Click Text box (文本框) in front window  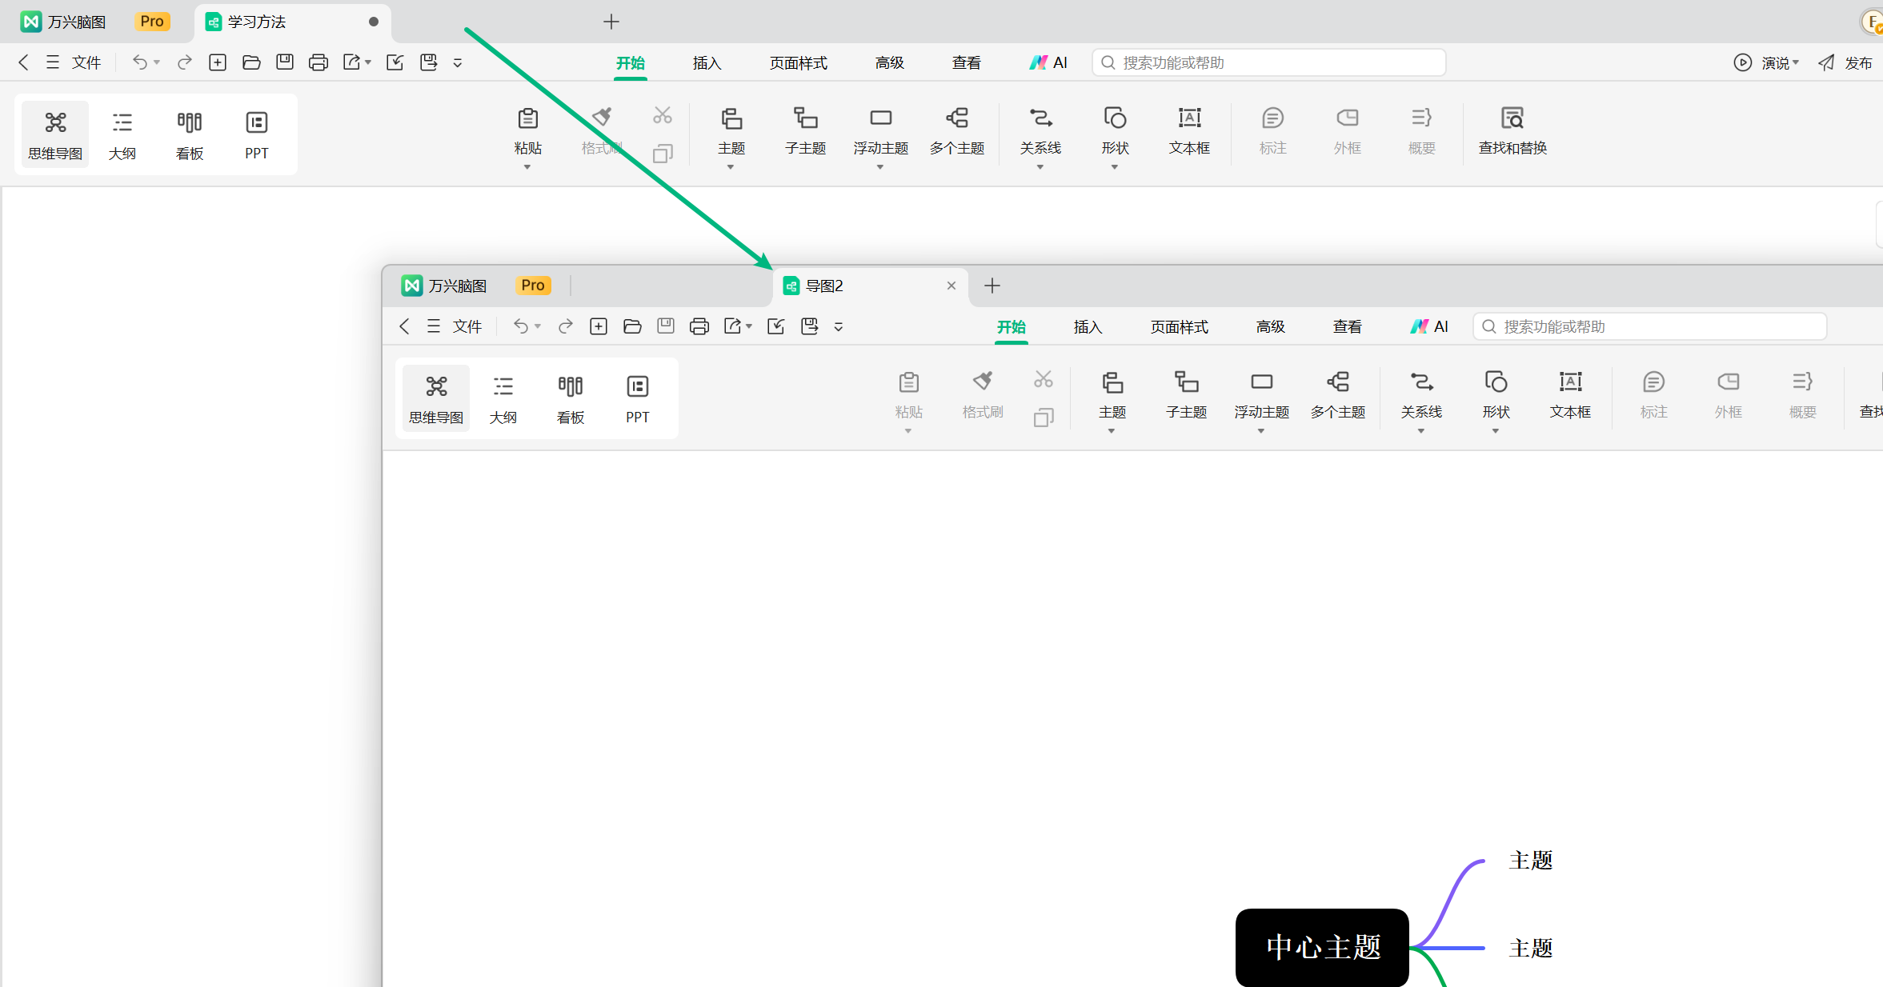click(x=1570, y=395)
